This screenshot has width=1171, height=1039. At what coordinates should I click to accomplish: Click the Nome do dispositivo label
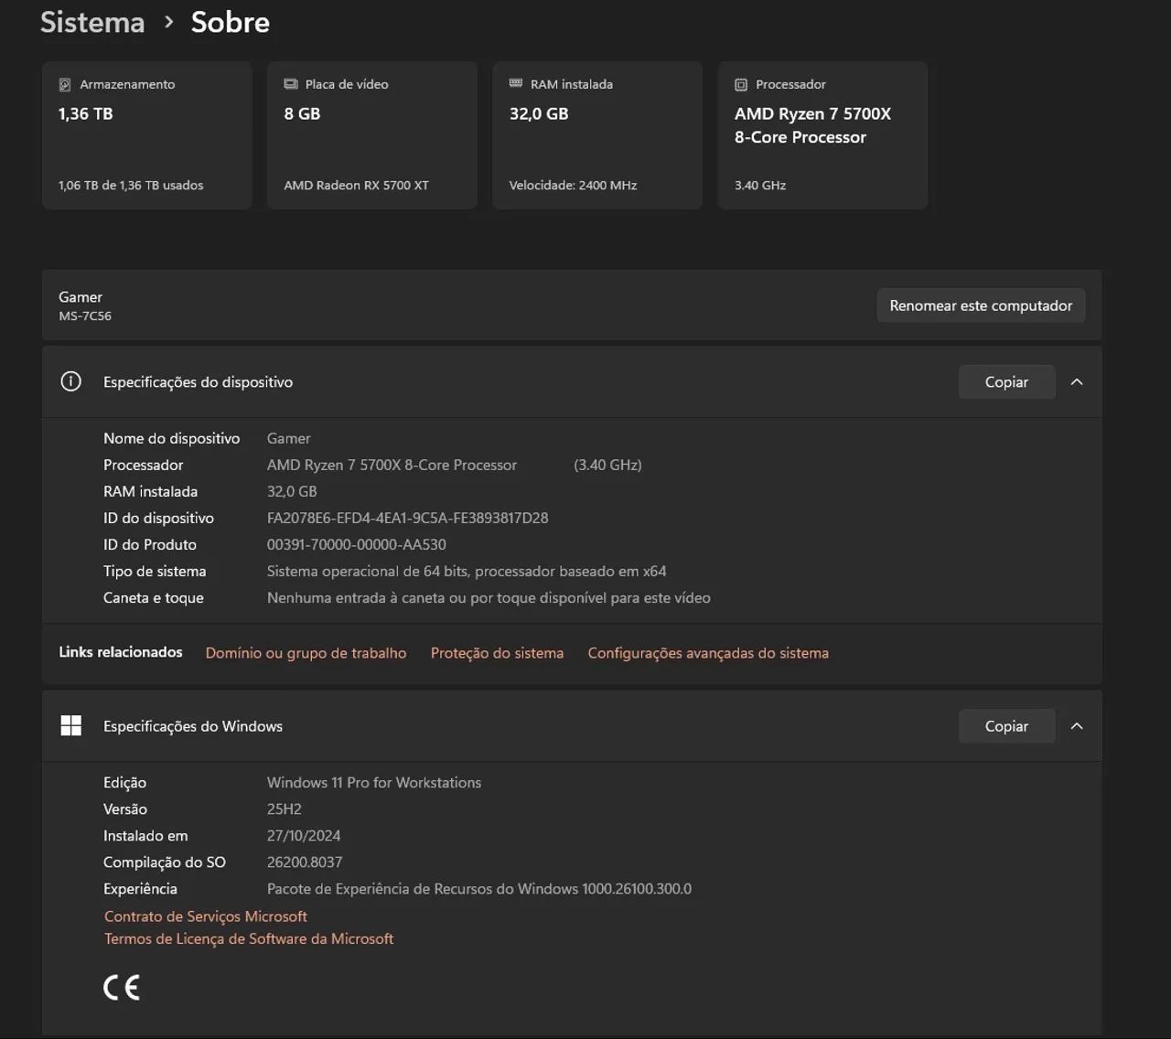tap(172, 438)
